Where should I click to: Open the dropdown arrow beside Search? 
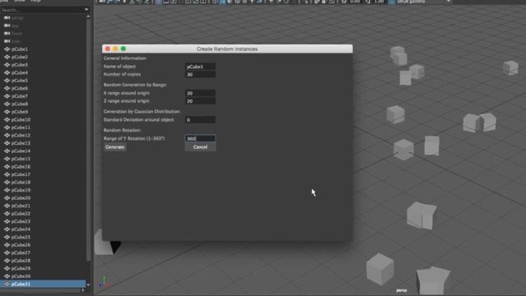(86, 10)
